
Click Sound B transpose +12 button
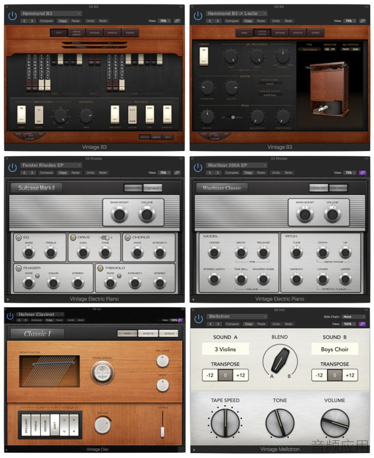[350, 375]
